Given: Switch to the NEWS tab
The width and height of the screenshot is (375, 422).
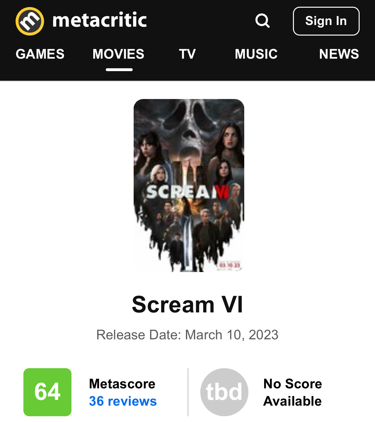Looking at the screenshot, I should point(339,54).
